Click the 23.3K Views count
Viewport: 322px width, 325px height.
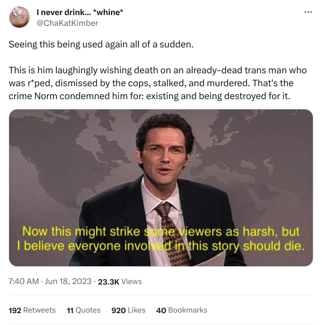[120, 281]
